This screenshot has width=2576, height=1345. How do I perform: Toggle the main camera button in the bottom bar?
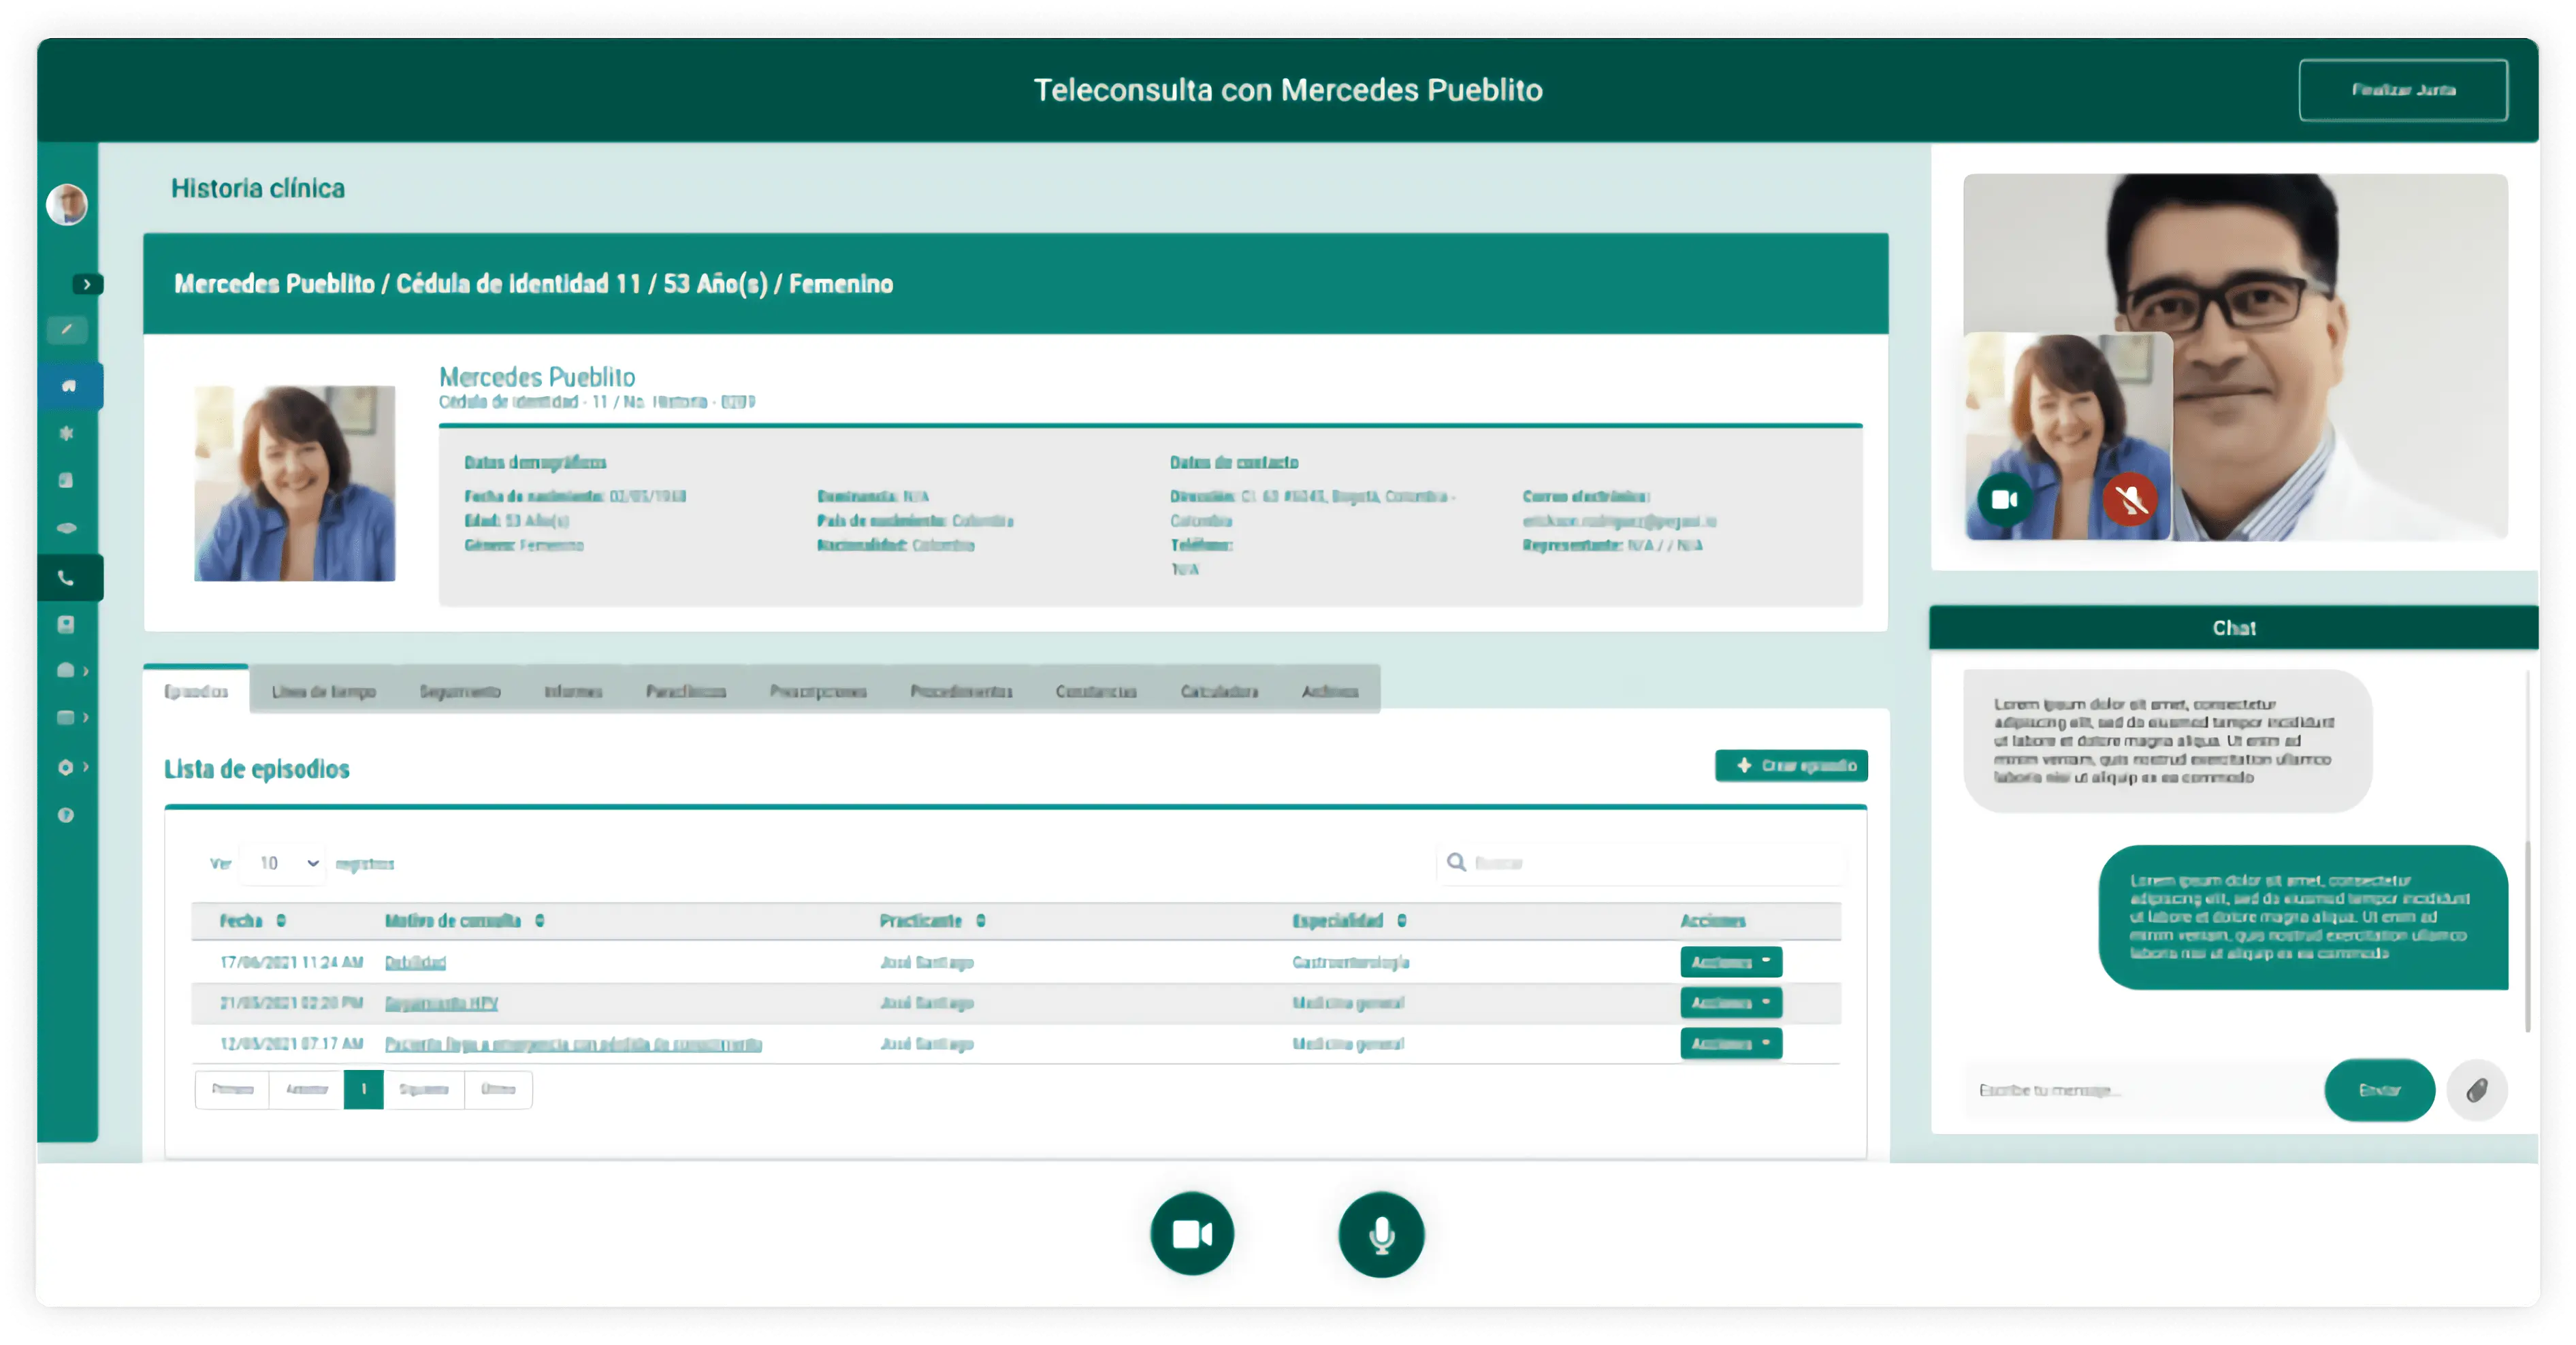point(1192,1234)
